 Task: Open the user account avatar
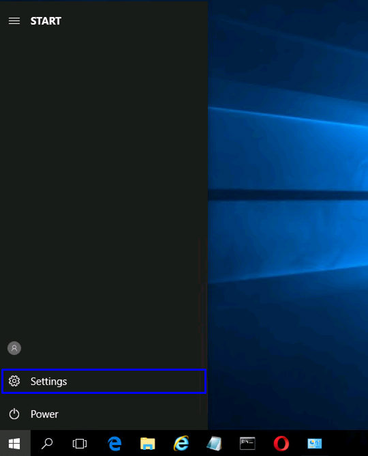click(x=14, y=348)
